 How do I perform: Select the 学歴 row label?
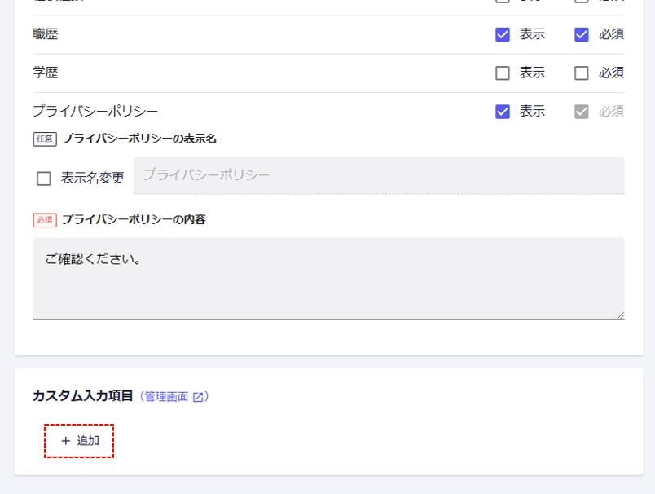(46, 73)
